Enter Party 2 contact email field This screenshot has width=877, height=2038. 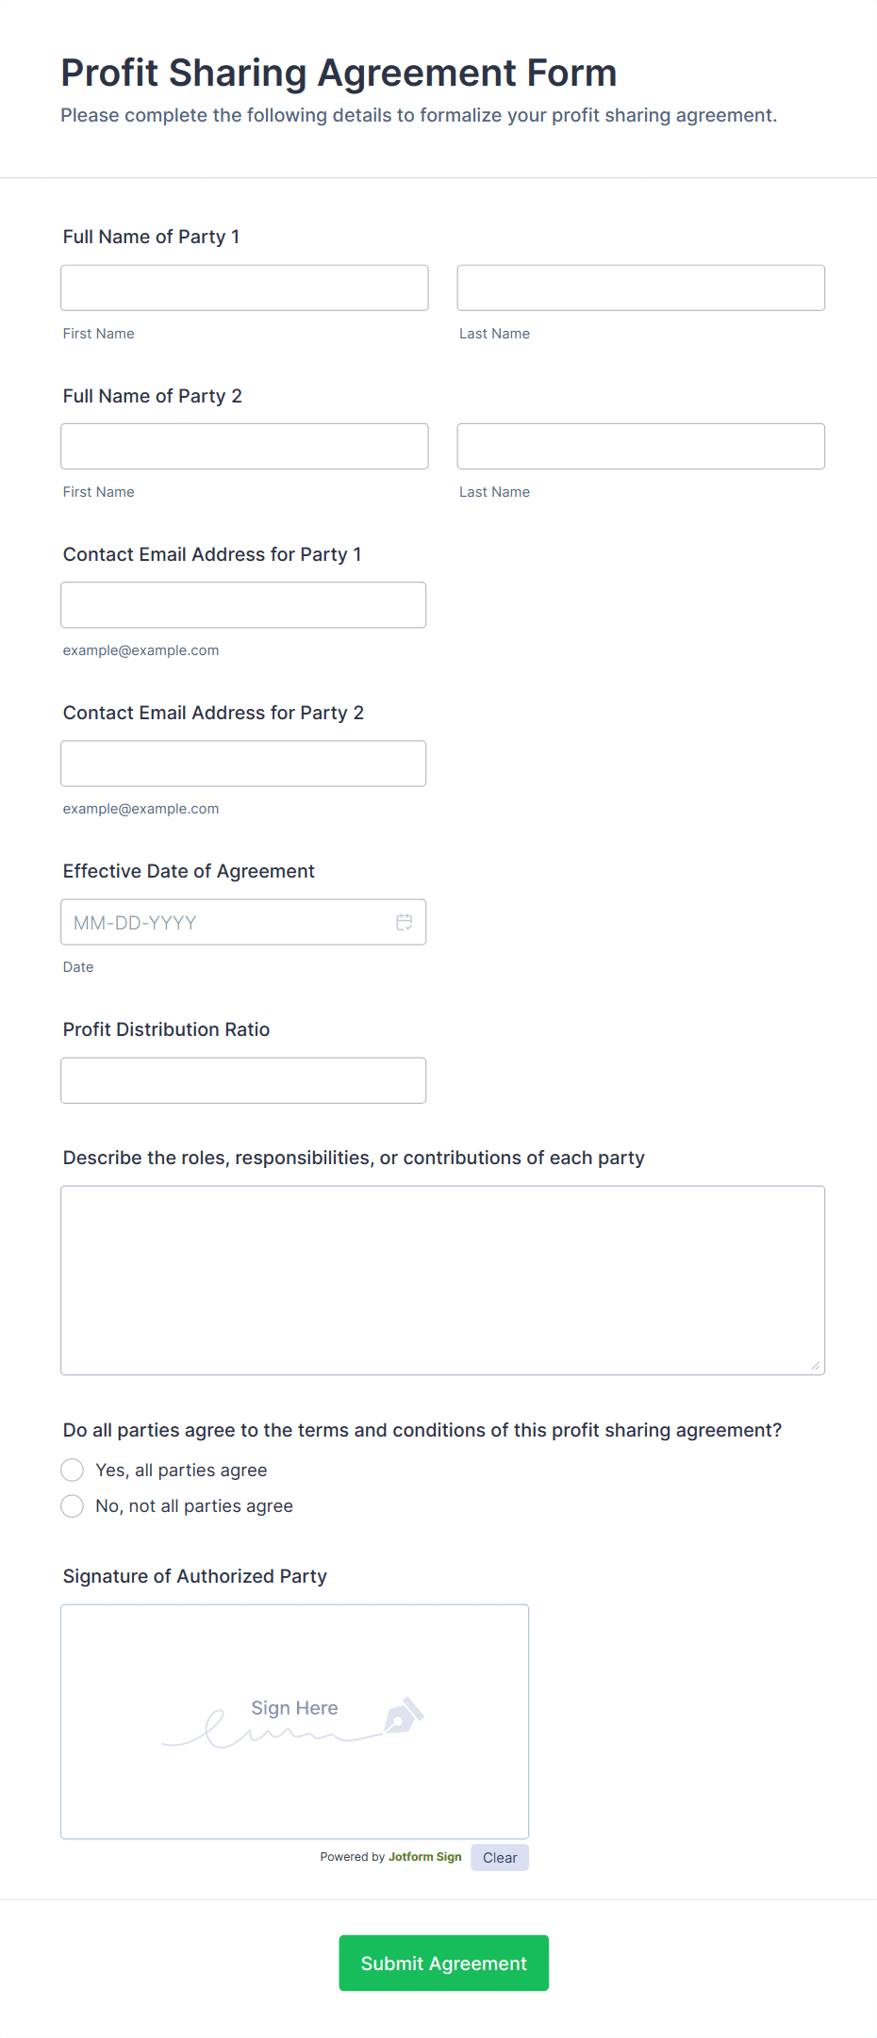click(243, 763)
